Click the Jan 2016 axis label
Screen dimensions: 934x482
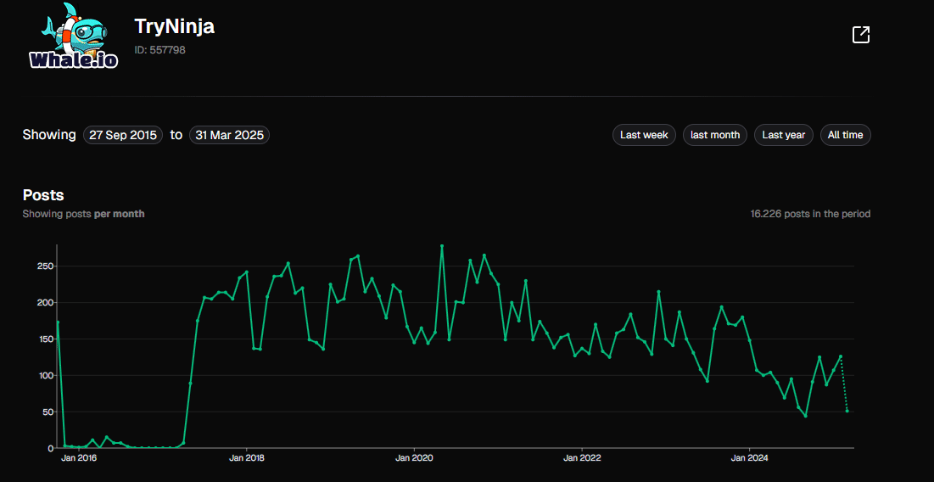(x=79, y=458)
